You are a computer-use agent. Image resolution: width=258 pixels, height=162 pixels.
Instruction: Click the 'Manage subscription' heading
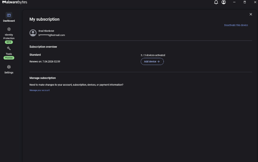[x=43, y=78]
